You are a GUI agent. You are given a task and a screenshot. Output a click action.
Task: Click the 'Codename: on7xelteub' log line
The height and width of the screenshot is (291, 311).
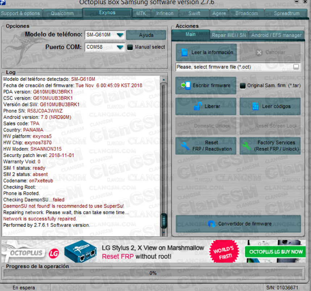click(28, 180)
